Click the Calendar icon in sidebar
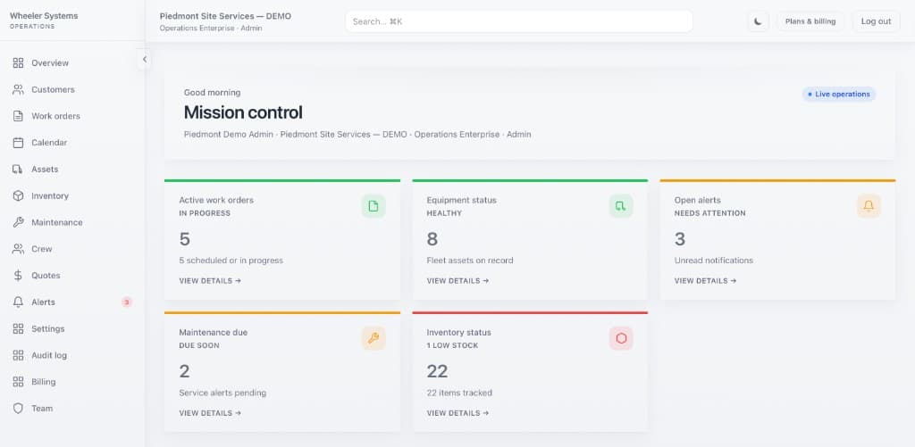 pos(18,143)
